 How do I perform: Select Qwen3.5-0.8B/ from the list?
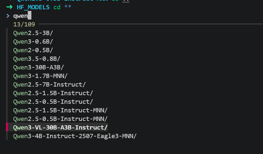(x=36, y=58)
